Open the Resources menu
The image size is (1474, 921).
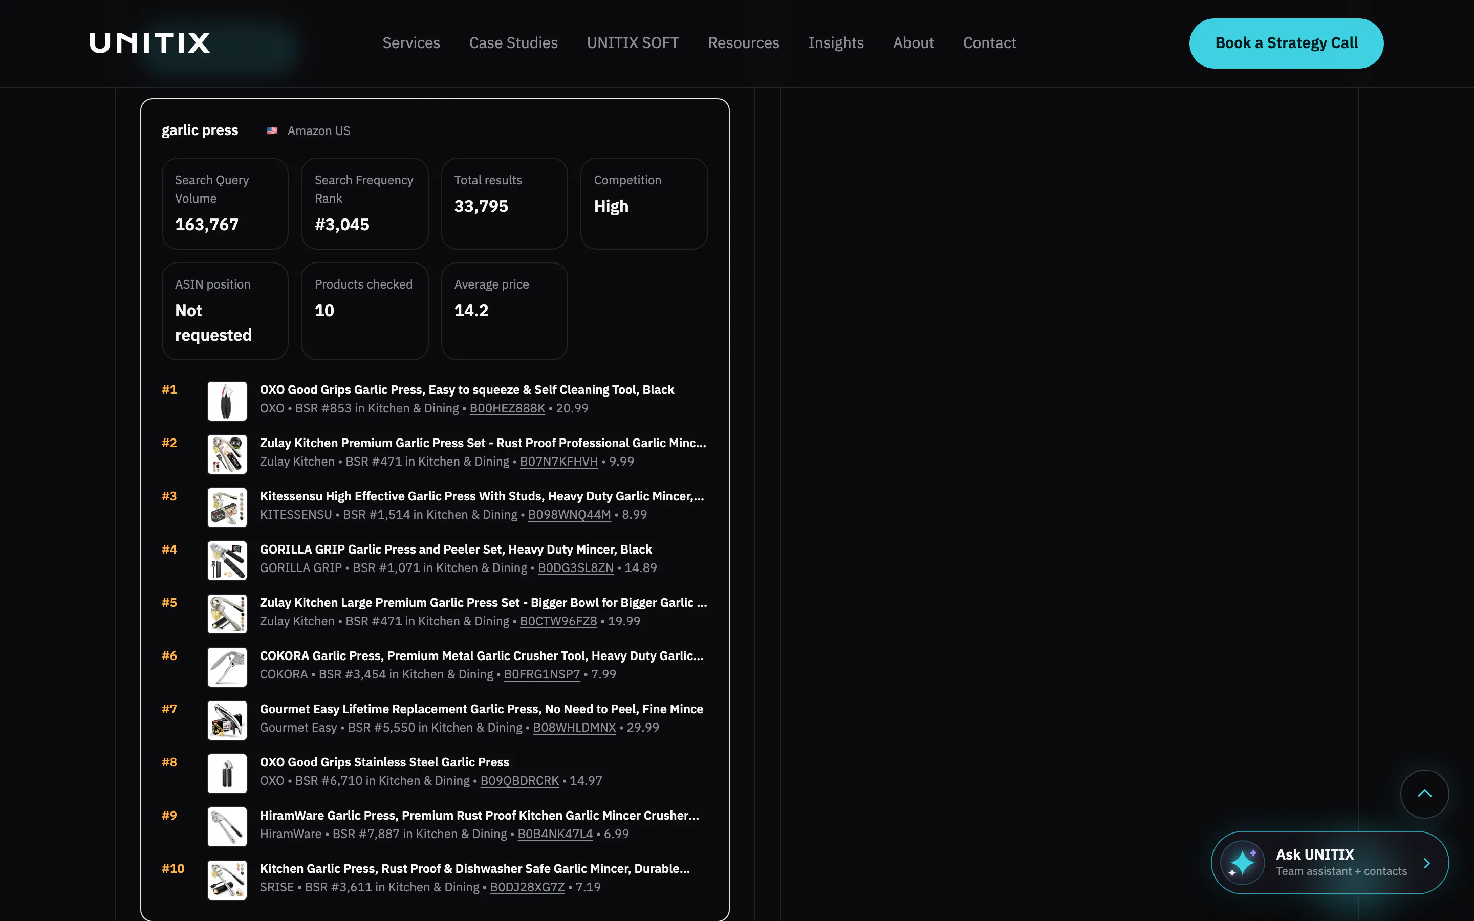pos(744,42)
